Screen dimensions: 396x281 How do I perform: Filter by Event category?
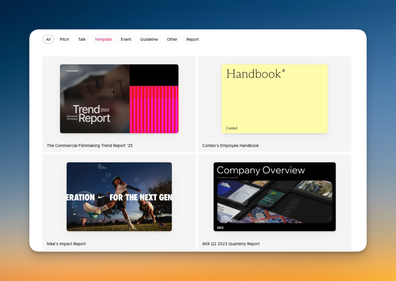click(x=126, y=39)
